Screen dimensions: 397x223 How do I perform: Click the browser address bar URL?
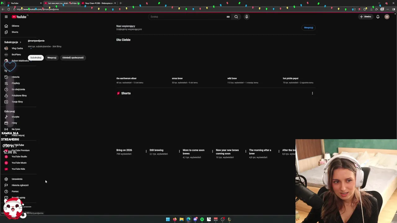pos(38,9)
